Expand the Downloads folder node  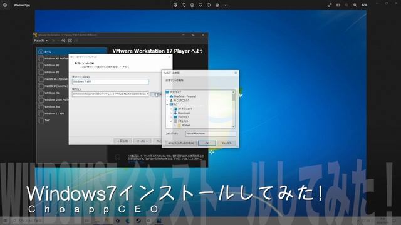[x=171, y=112]
